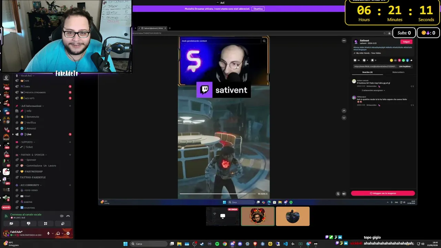Open Discord user settings gear
This screenshot has width=441, height=248.
coord(68,233)
